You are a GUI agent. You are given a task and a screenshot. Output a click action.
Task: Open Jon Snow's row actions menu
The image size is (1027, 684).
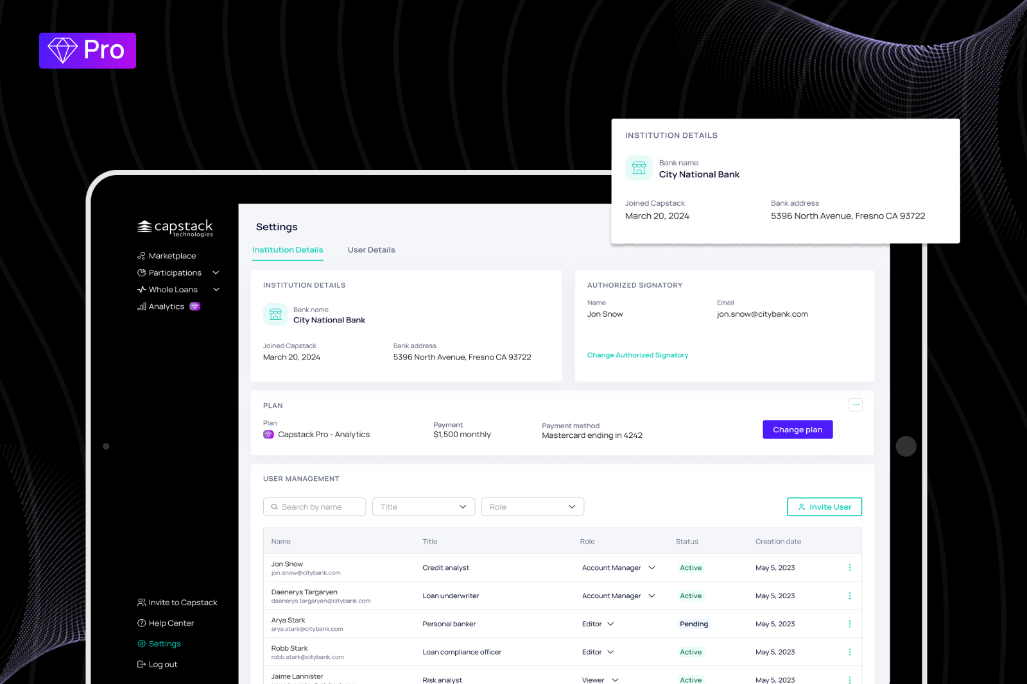[x=850, y=568]
